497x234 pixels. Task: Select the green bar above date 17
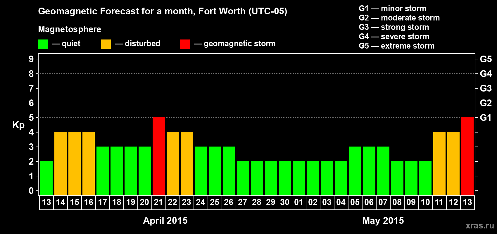coord(103,171)
